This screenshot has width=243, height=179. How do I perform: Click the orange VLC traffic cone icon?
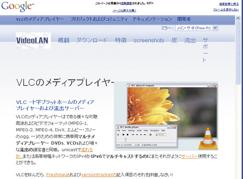(207, 138)
